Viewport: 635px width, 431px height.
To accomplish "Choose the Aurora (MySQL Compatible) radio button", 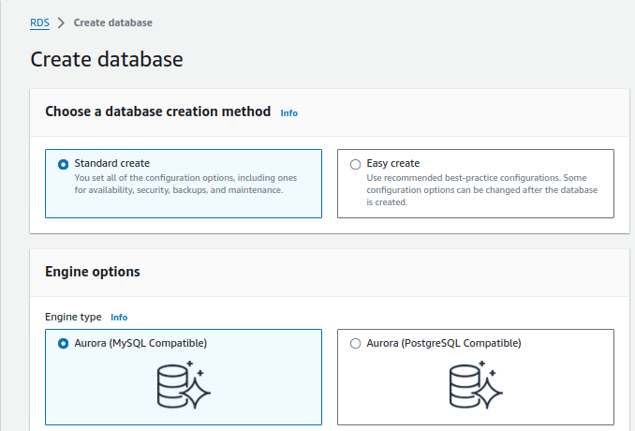I will coord(64,344).
